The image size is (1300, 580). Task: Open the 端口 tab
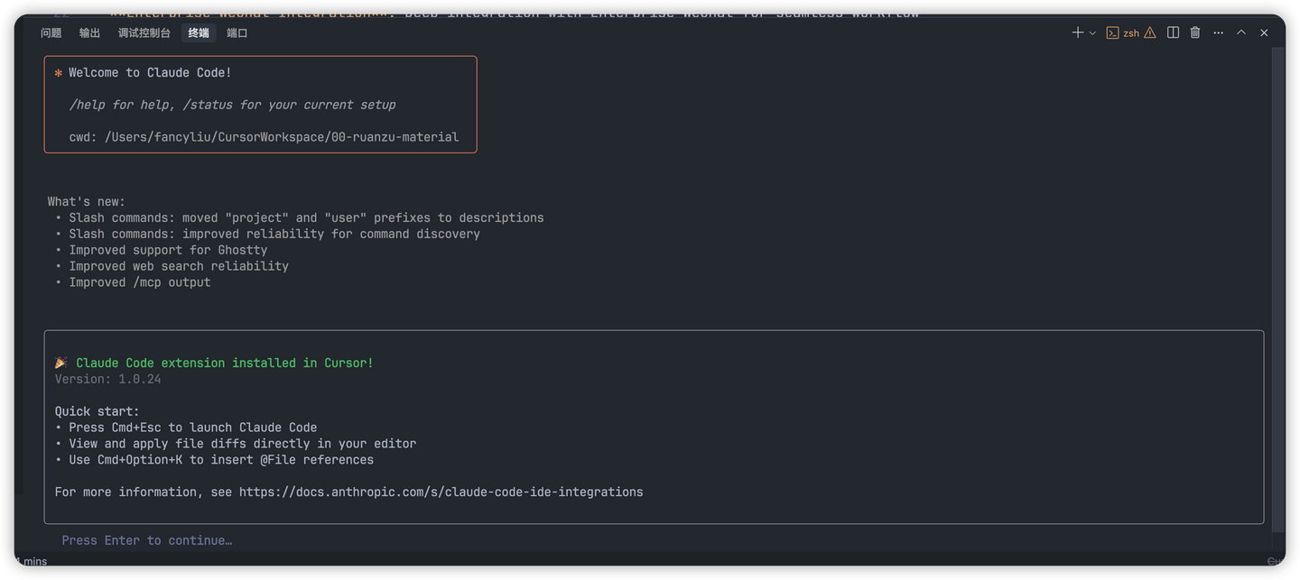click(237, 33)
